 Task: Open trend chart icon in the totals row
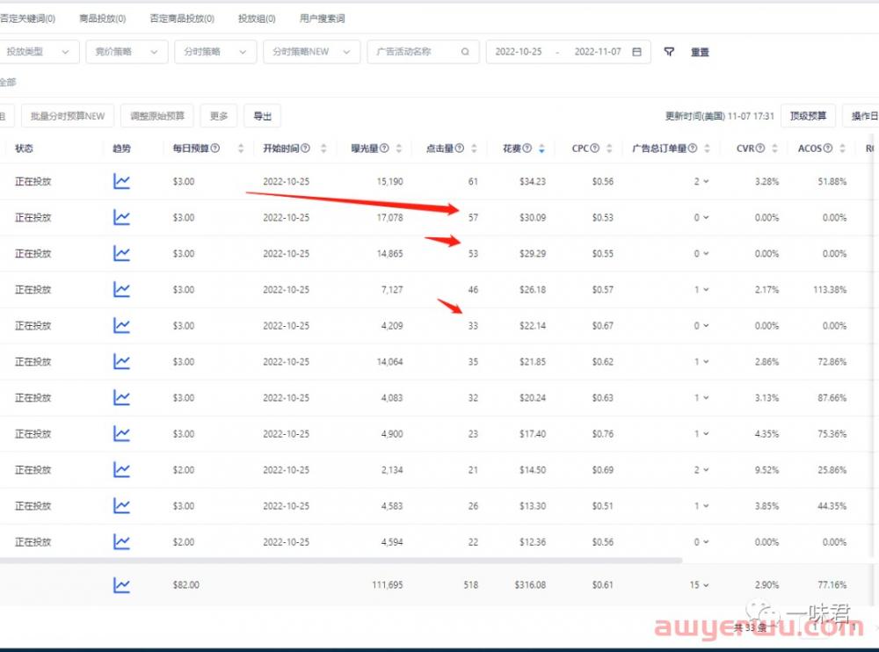(x=121, y=584)
